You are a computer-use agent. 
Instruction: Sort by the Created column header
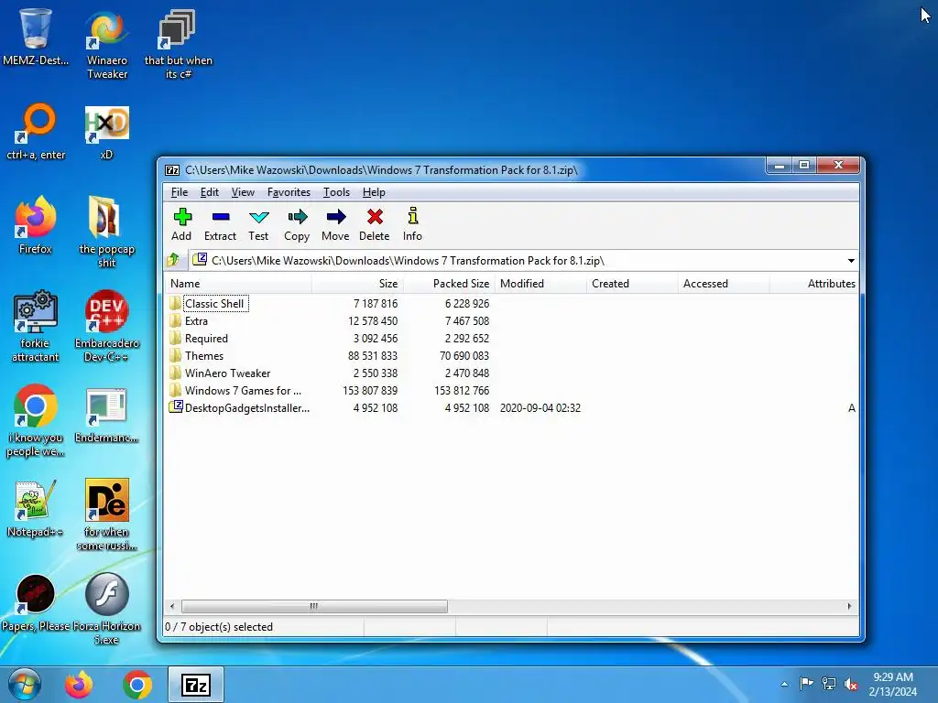point(632,284)
